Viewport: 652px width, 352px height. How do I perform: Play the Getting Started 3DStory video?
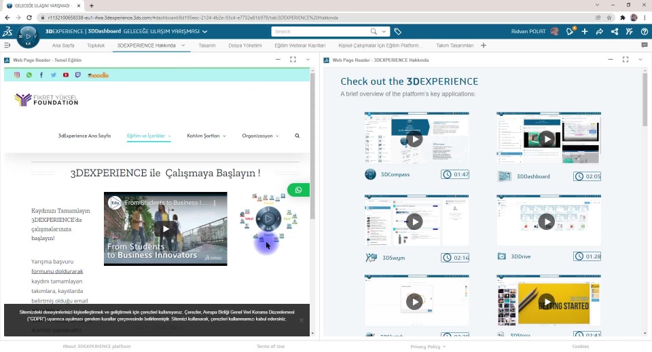tap(547, 302)
